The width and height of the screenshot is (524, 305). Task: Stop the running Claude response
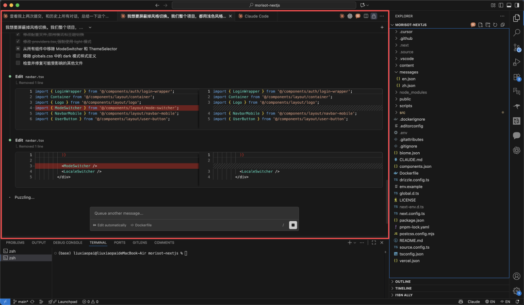pos(293,225)
